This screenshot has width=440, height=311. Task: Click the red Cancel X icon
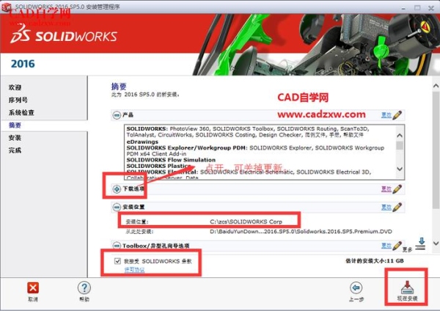coord(33,288)
